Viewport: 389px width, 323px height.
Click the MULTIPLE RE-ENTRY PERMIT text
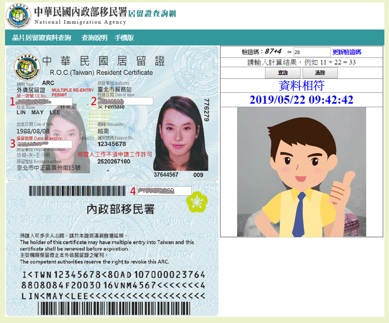point(73,92)
